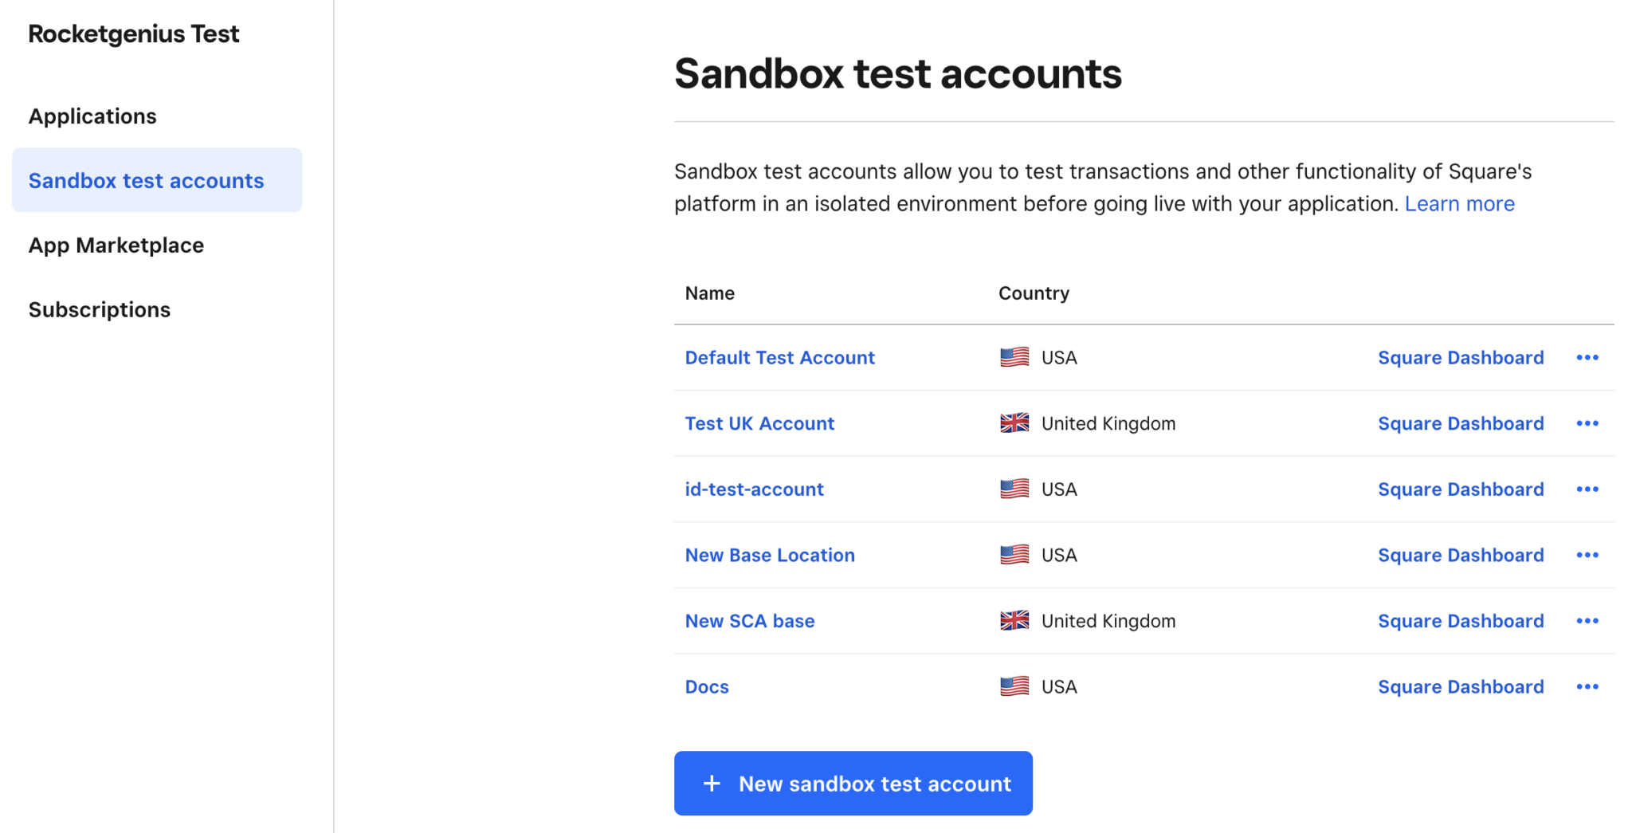
Task: Click the USA flag beside New Base Location
Action: point(1014,555)
